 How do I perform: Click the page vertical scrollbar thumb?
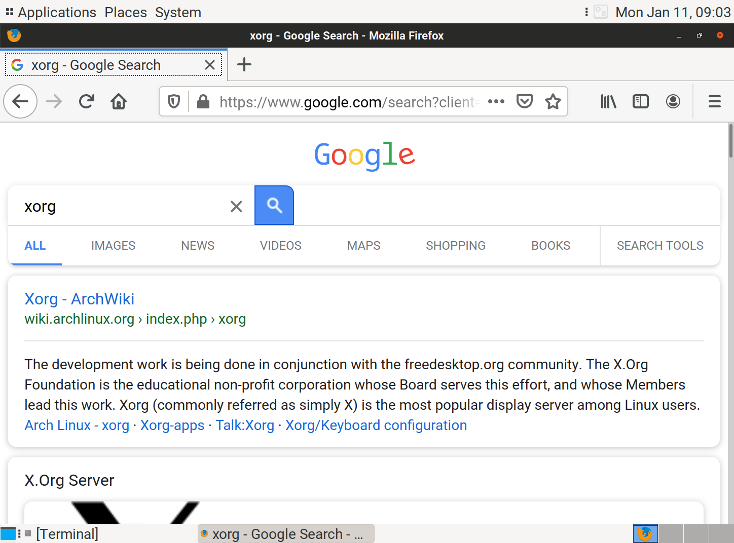(x=731, y=141)
